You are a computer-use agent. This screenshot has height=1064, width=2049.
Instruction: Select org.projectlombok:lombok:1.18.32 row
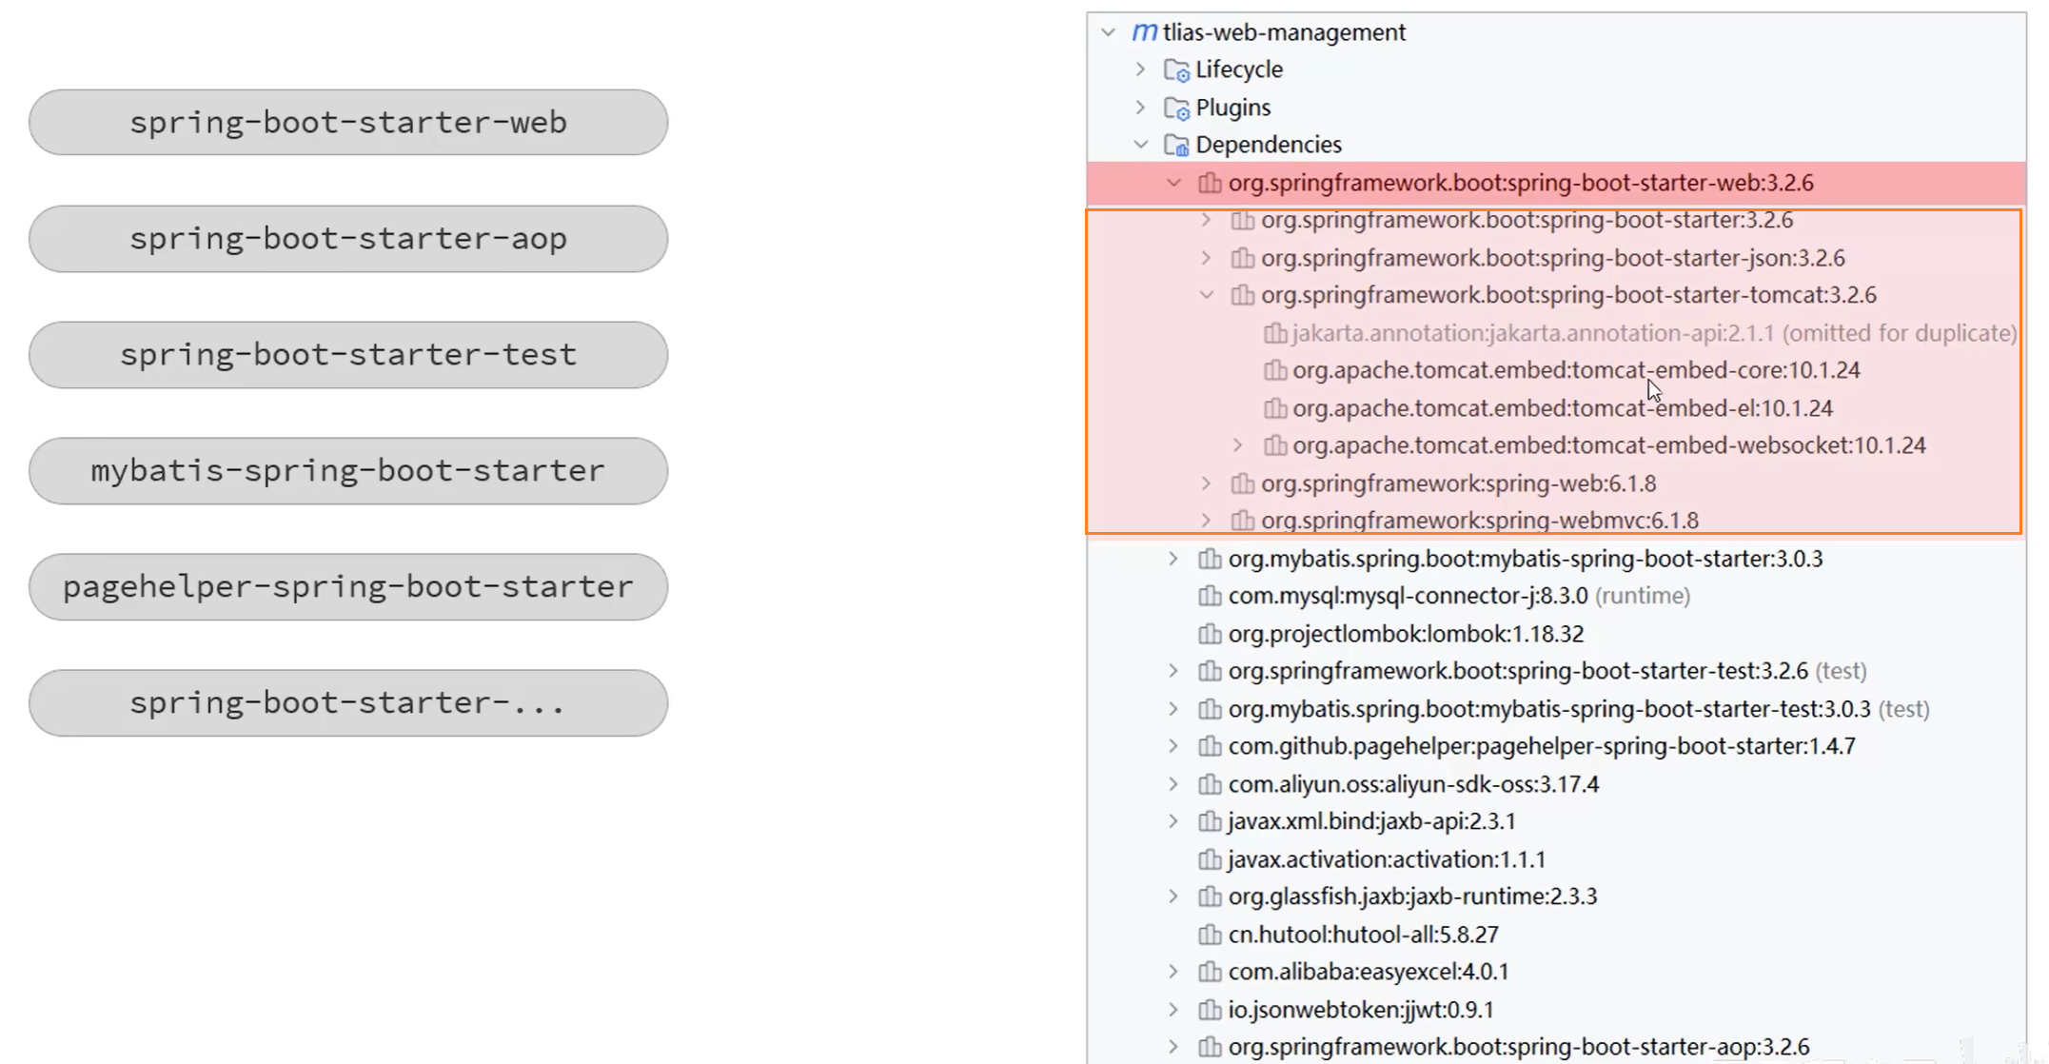click(1556, 634)
